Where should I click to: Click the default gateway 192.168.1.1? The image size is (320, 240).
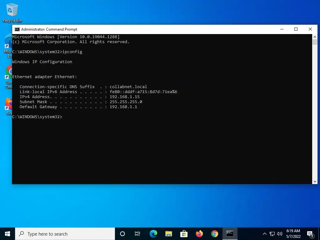[x=123, y=107]
